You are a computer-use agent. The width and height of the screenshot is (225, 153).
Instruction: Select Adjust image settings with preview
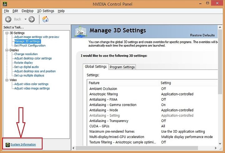37,37
